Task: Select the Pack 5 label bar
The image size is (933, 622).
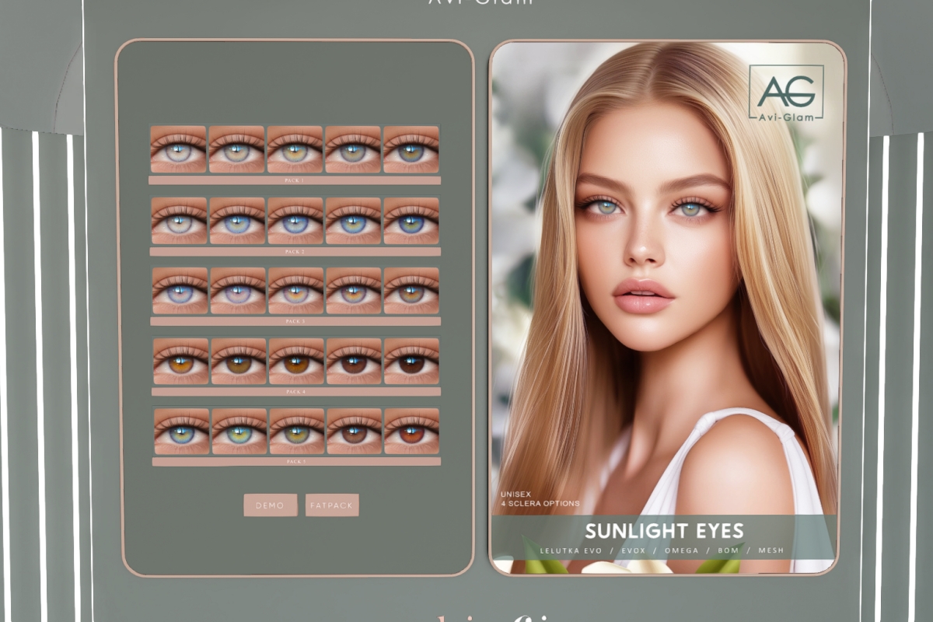Action: coord(296,462)
